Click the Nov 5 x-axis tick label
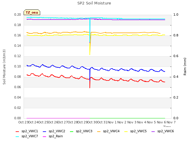Screen dimensions: 189x142 tap(151, 122)
